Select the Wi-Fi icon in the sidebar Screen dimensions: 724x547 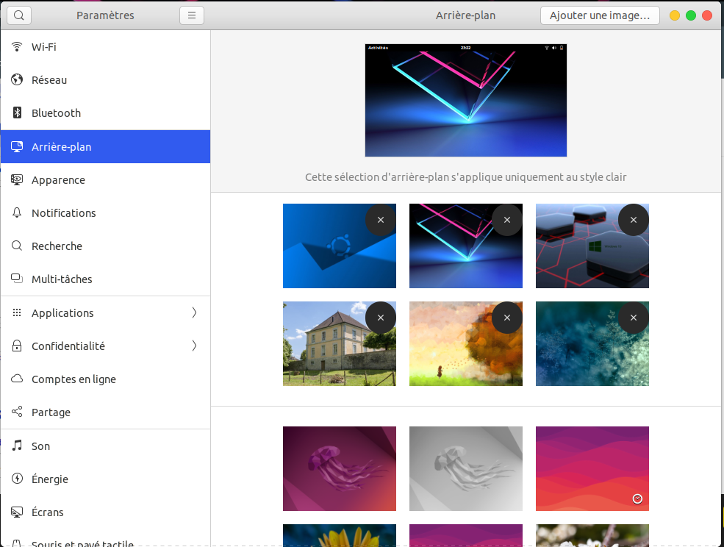click(x=17, y=46)
